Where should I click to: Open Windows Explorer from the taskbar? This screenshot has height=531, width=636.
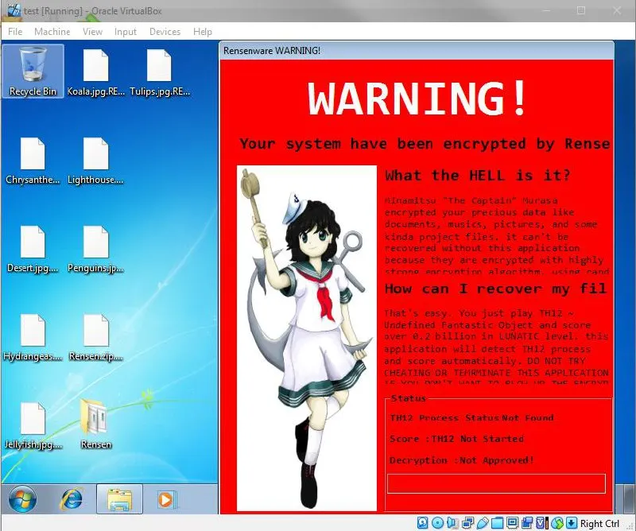[x=120, y=499]
